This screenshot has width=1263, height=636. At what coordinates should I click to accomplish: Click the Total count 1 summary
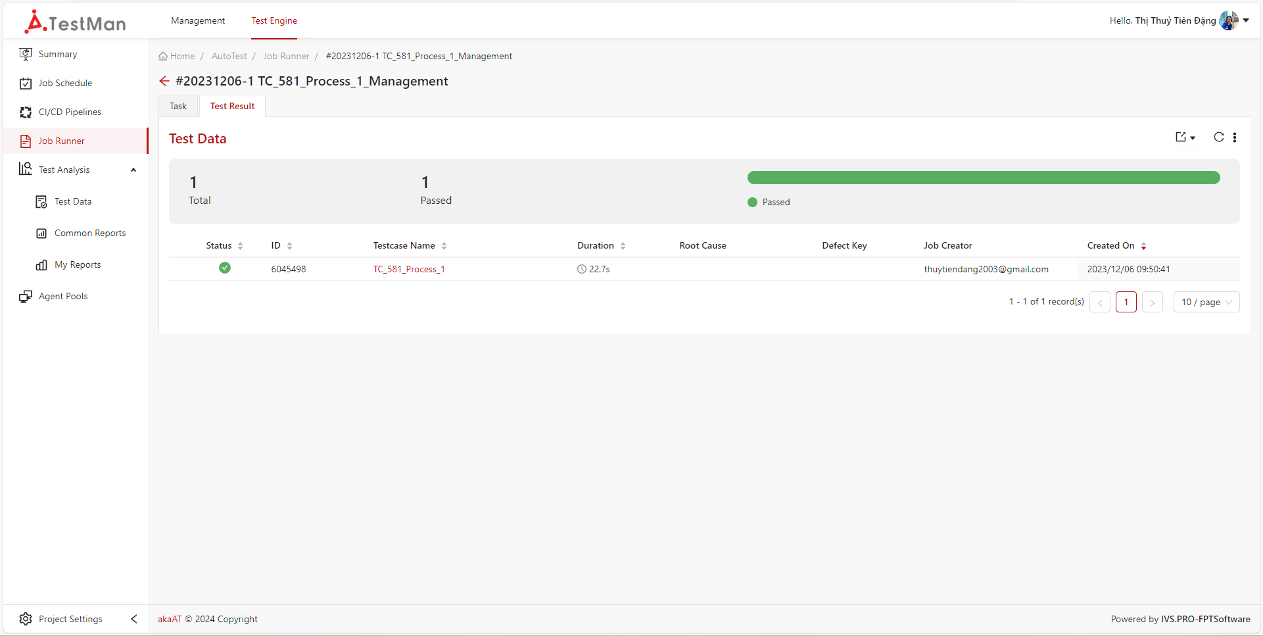click(200, 191)
